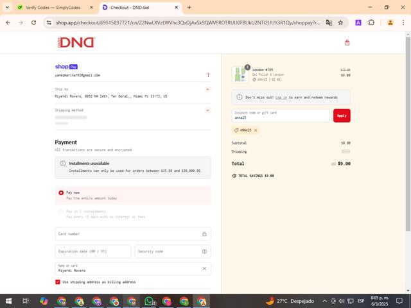Select the Pay now radio option
411x308 pixels.
pyautogui.click(x=61, y=193)
